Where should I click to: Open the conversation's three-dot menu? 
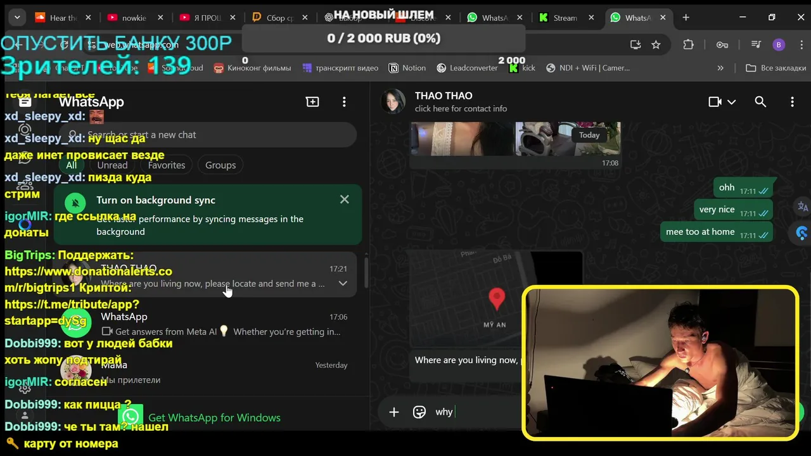tap(792, 101)
